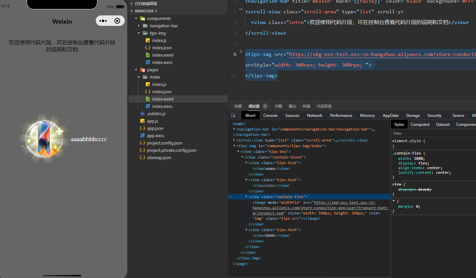The width and height of the screenshot is (476, 278).
Task: Collapse the contain-block view node
Action: [242, 157]
